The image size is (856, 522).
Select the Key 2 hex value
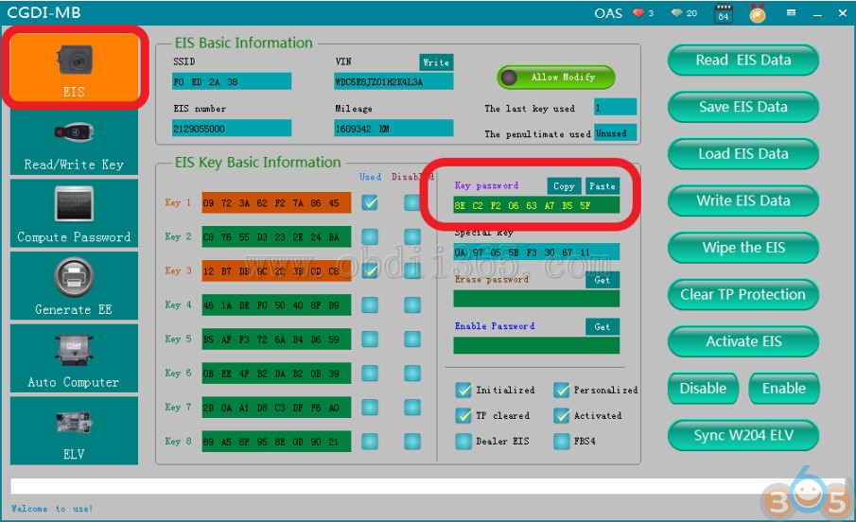click(x=276, y=236)
